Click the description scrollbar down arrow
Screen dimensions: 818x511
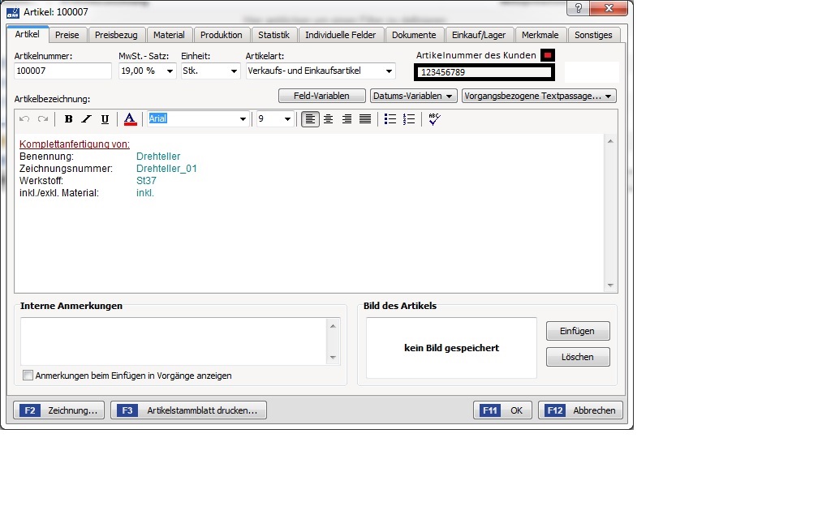click(x=610, y=286)
